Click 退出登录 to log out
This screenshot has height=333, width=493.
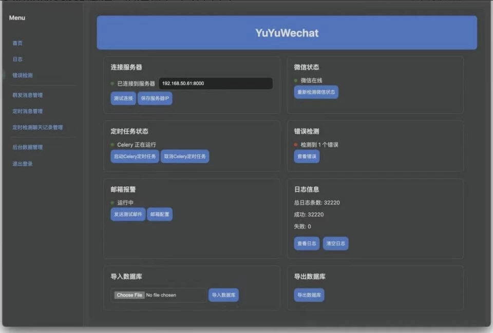(22, 164)
